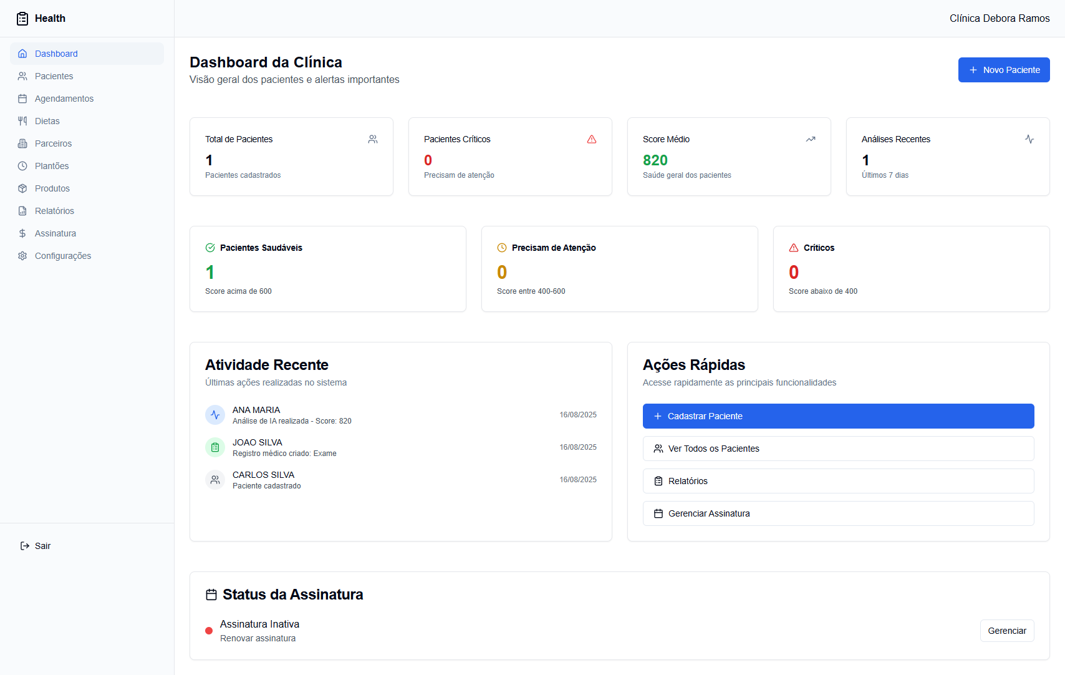Click Gerenciar Assinatura quick action

coord(839,513)
